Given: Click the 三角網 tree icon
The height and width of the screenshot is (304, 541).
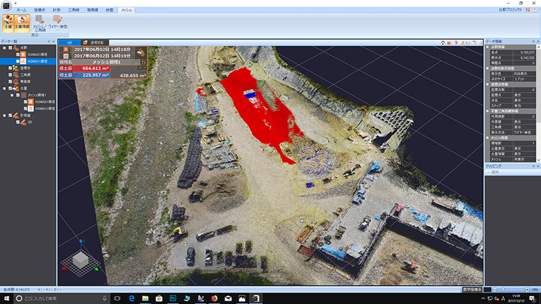Looking at the screenshot, I should [x=16, y=75].
